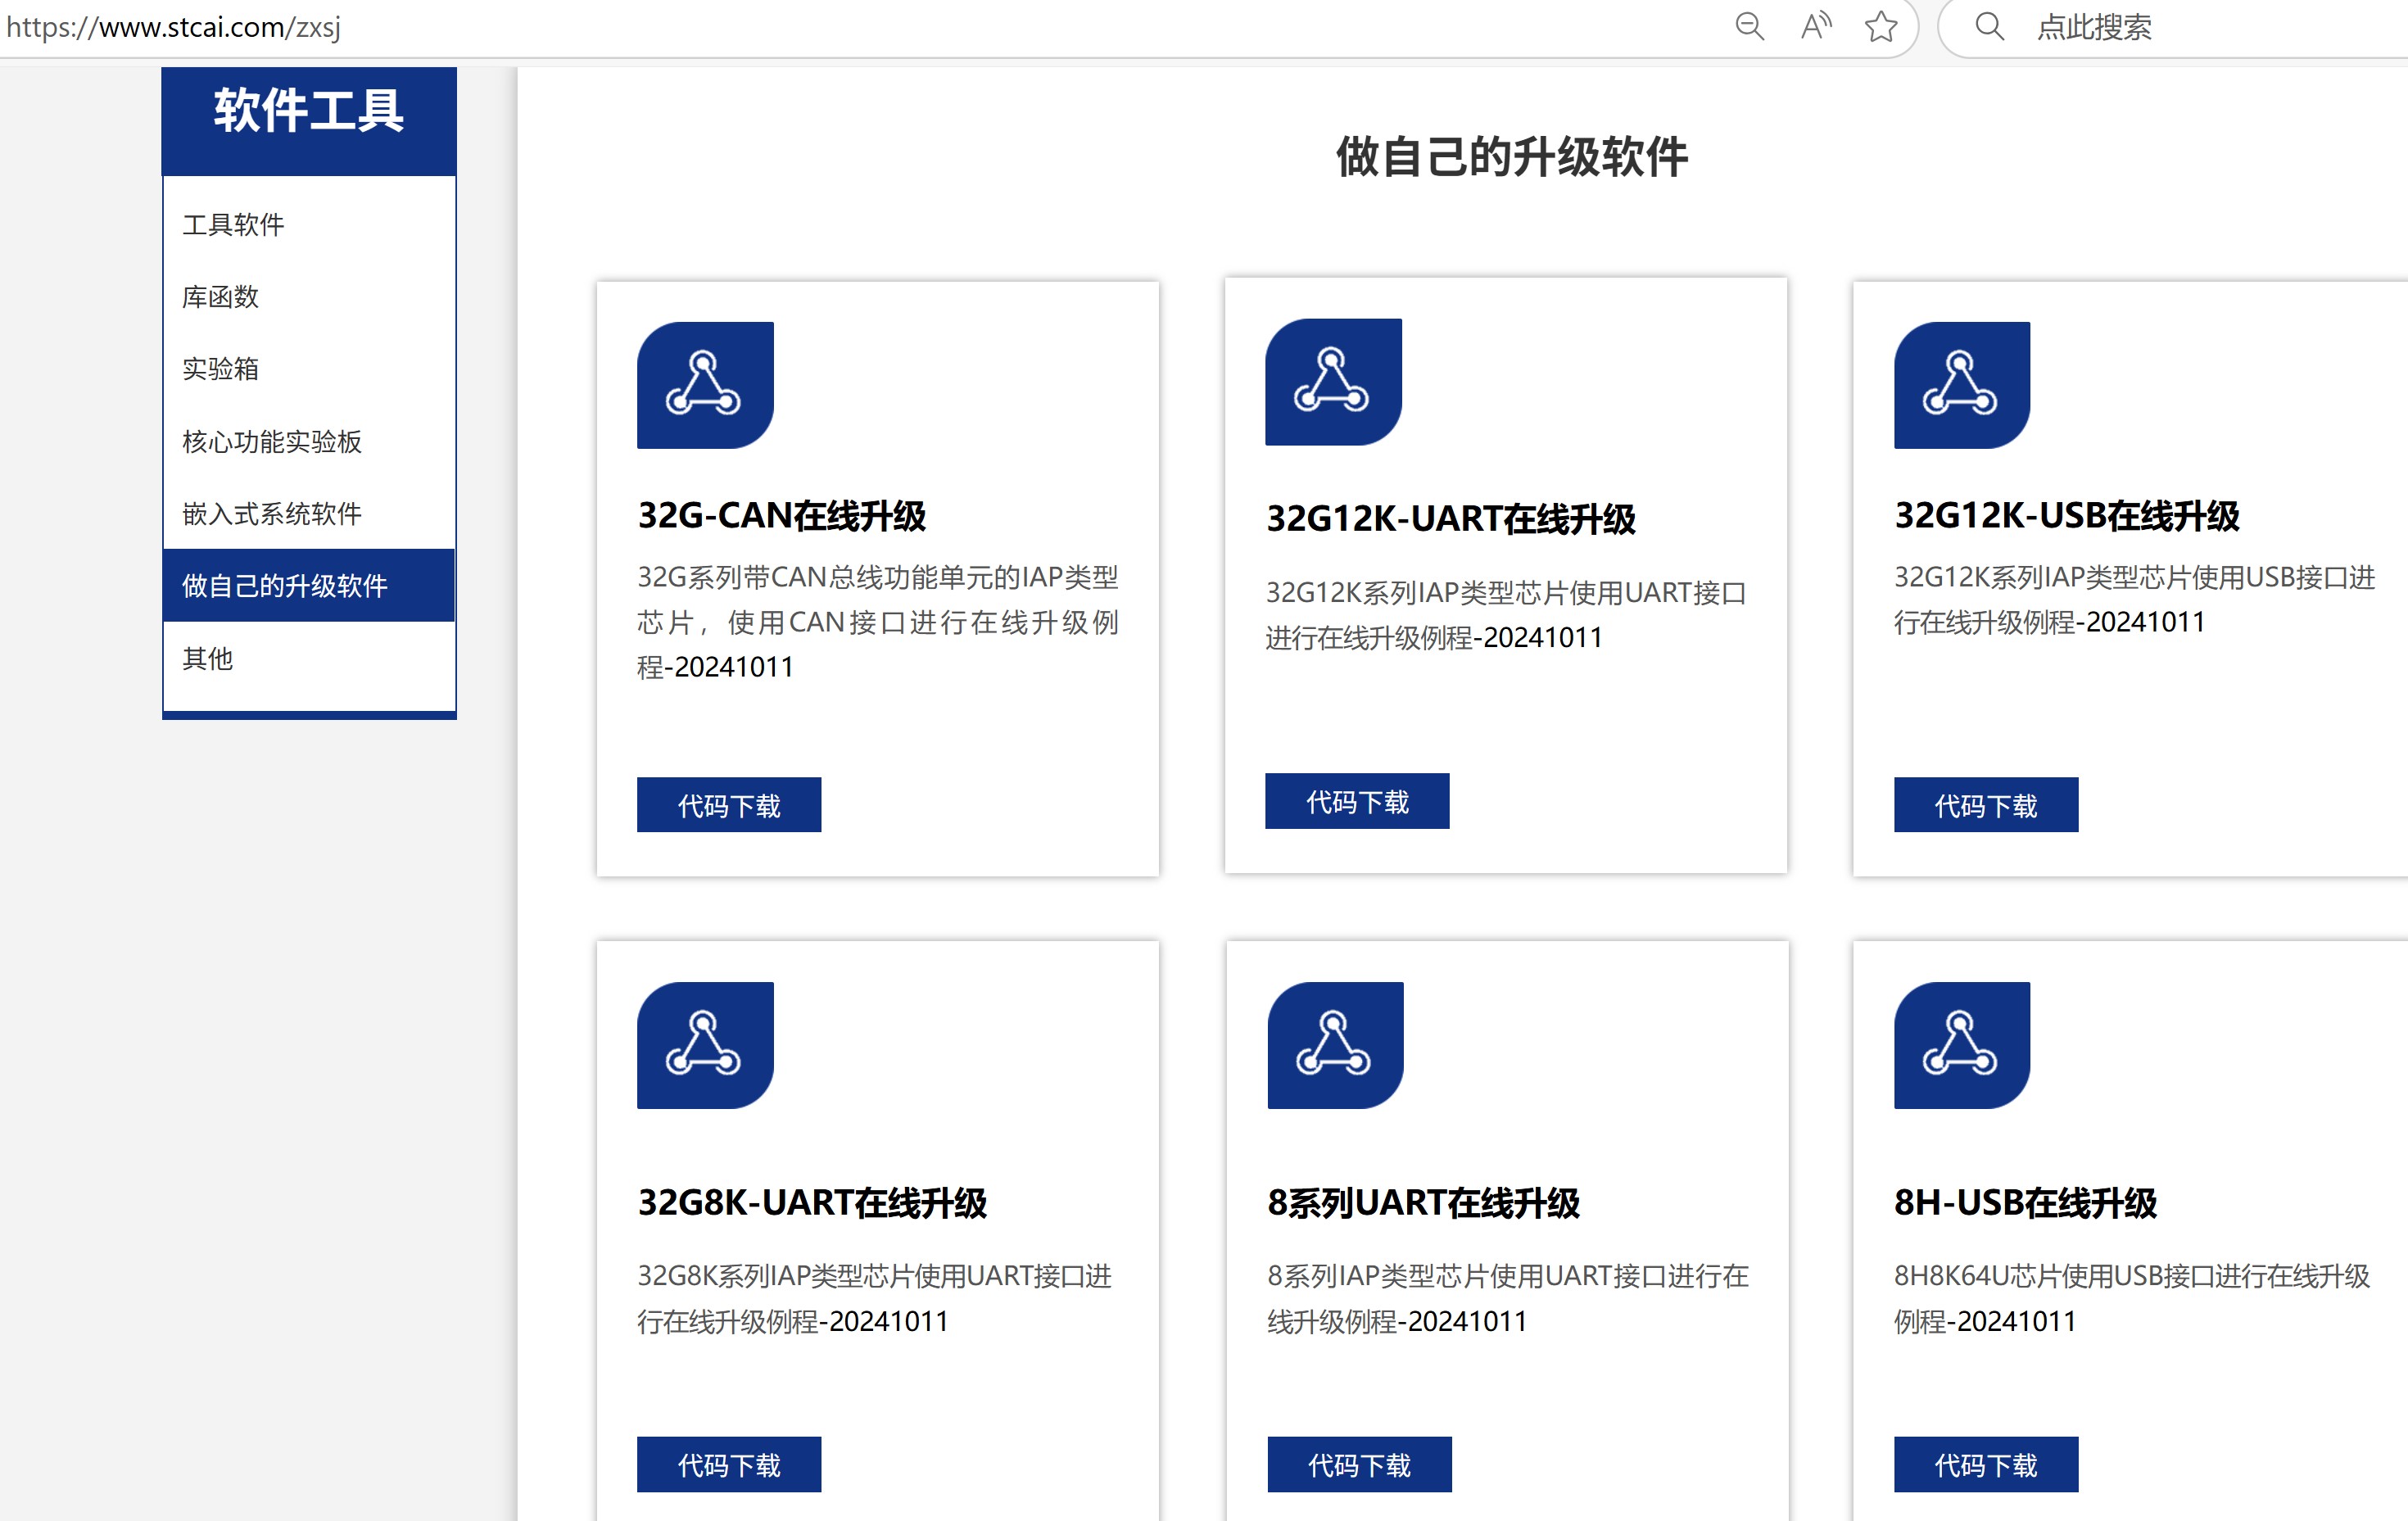
Task: Click the search magnifier icon beside 点此搜索
Action: pos(1989,26)
